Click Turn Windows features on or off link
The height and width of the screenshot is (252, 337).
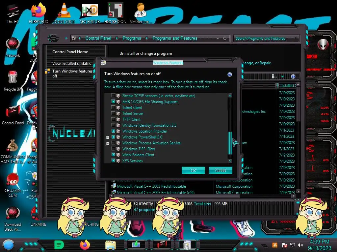tap(72, 73)
